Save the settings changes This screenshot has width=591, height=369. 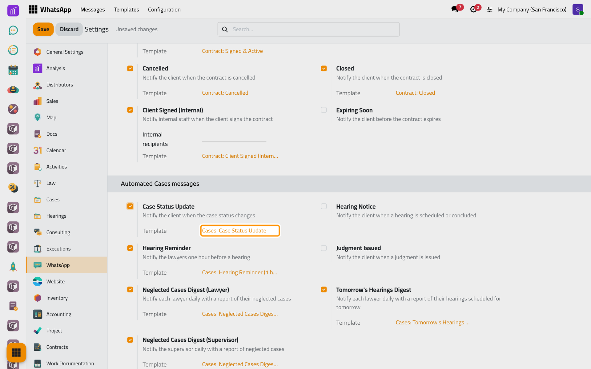(x=43, y=29)
